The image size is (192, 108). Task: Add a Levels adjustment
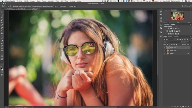pos(171,28)
